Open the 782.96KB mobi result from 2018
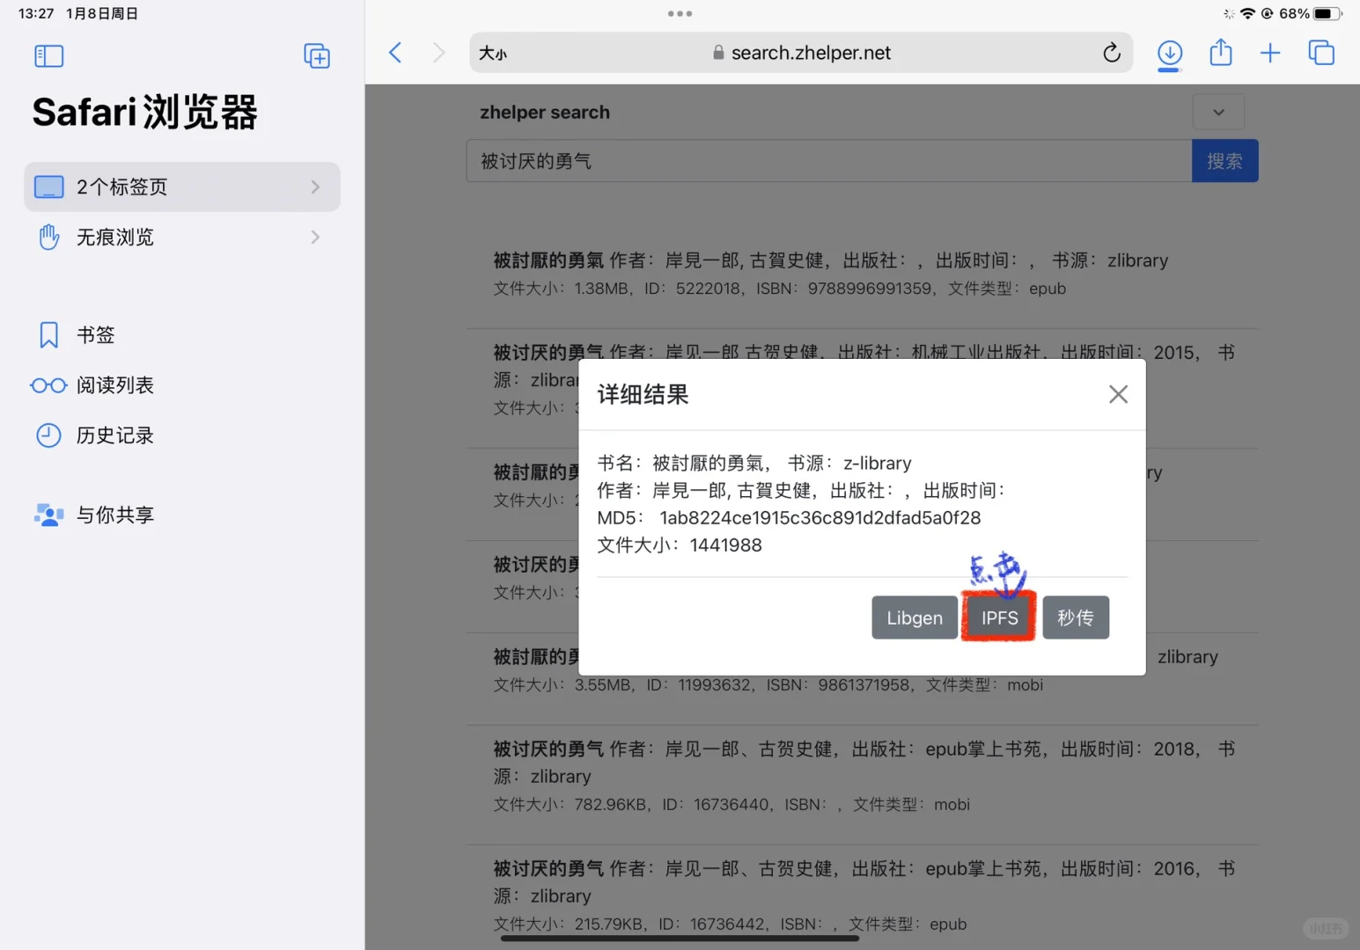1360x950 pixels. (862, 776)
